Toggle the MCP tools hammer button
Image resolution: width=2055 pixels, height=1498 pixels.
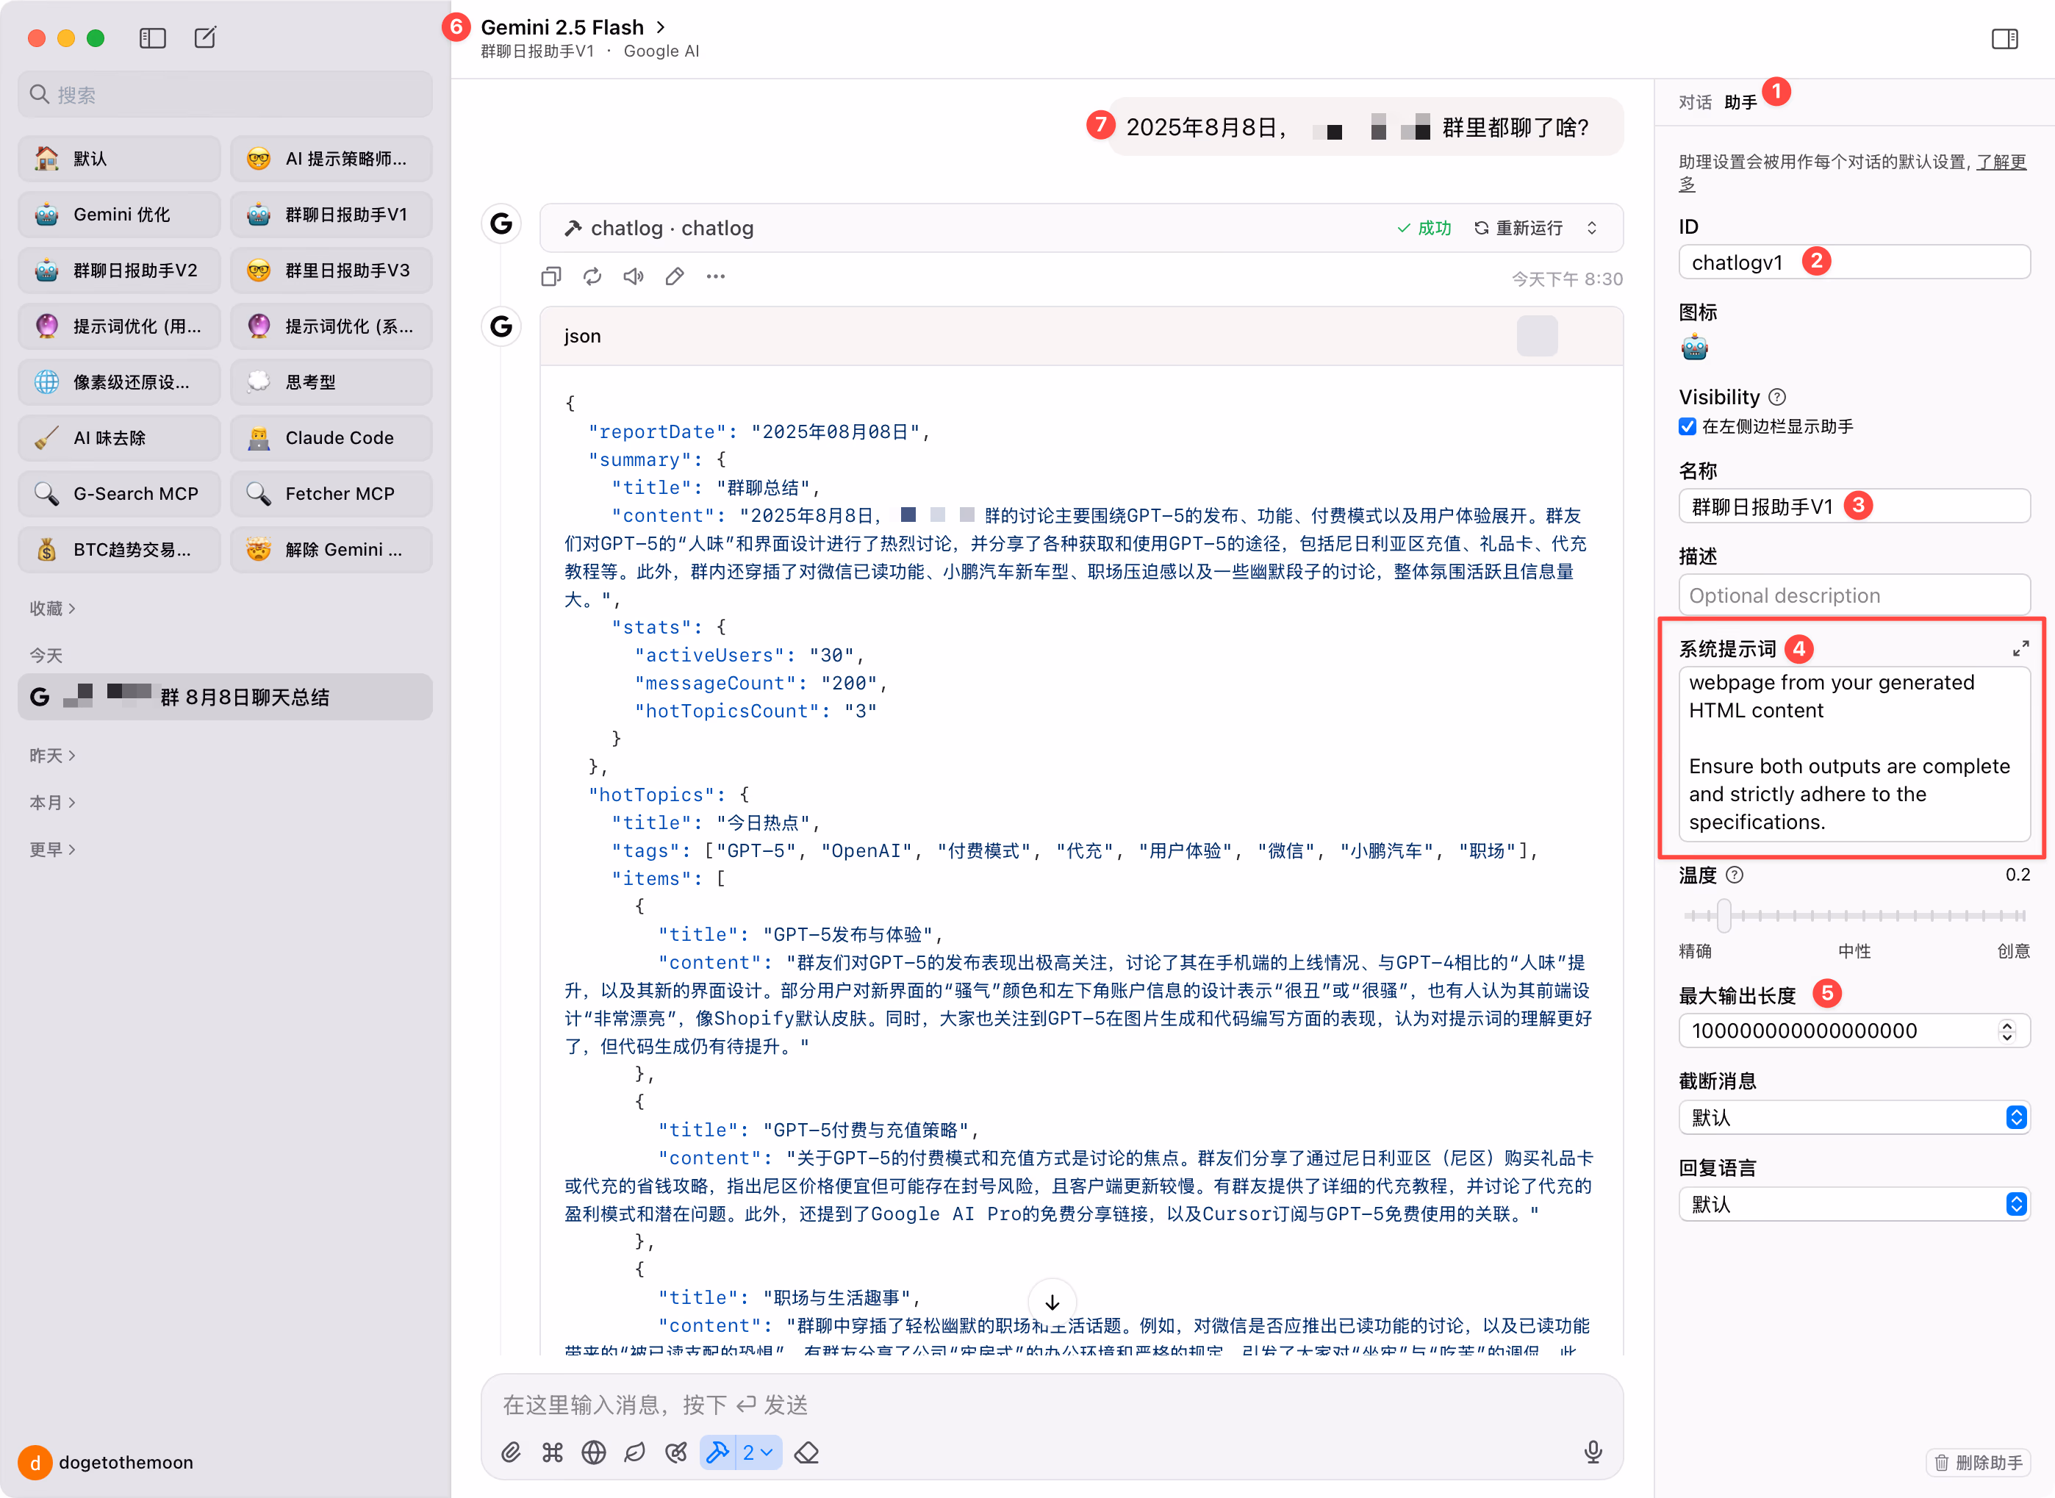tap(718, 1452)
